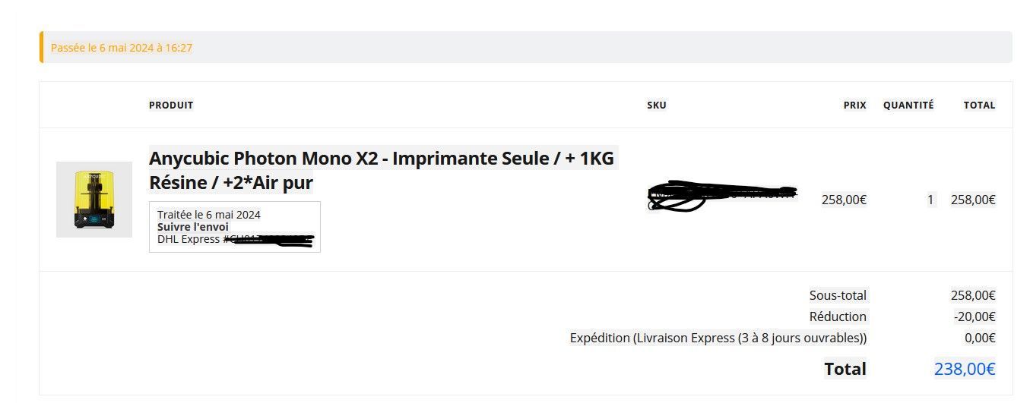Click the quantity value 1
Image resolution: width=1030 pixels, height=403 pixels.
click(x=930, y=200)
